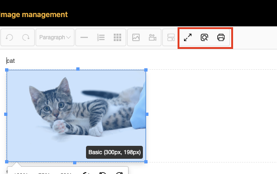Place the cursor in the "cat" text

pos(11,61)
